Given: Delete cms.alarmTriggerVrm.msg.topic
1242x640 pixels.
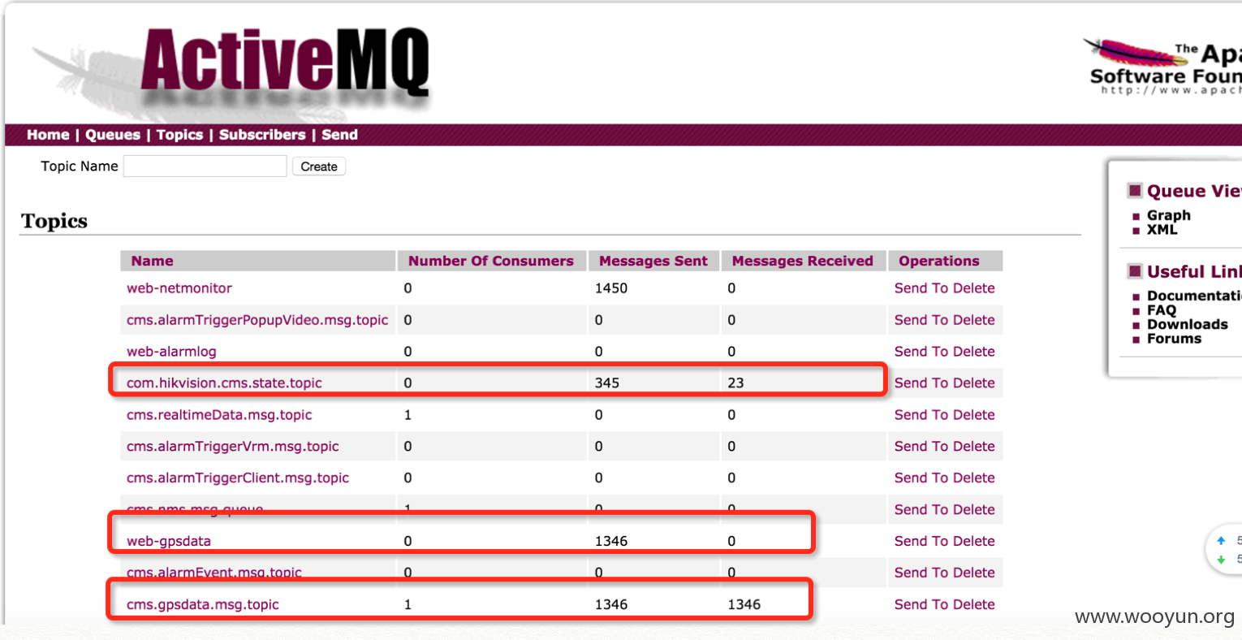Looking at the screenshot, I should point(974,447).
